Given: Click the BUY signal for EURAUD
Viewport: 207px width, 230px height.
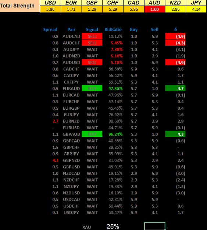Looking at the screenshot, I should point(92,88).
